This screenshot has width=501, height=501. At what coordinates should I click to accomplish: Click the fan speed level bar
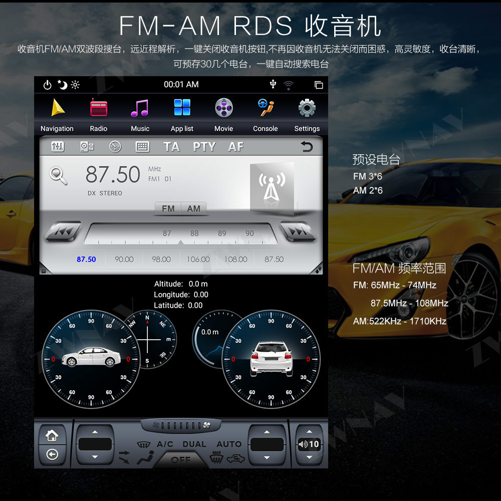click(181, 425)
